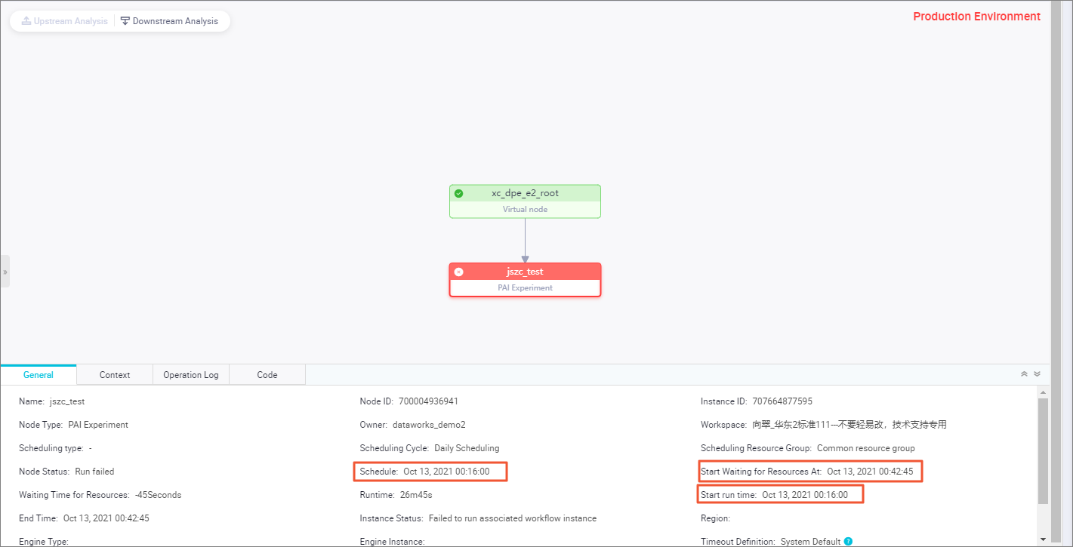Select the jszc_test PAI Experiment node
Screen dimensions: 1073x547
coord(525,280)
